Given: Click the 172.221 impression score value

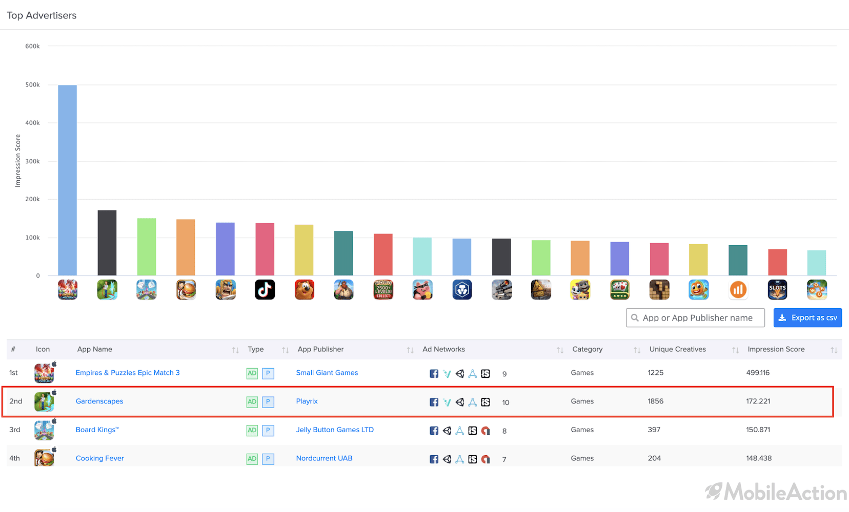Looking at the screenshot, I should (758, 401).
